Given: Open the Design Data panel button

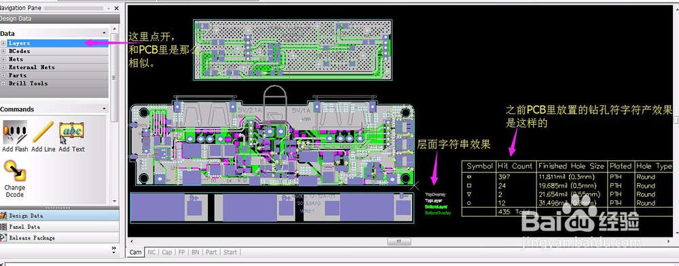Looking at the screenshot, I should pyautogui.click(x=59, y=215).
